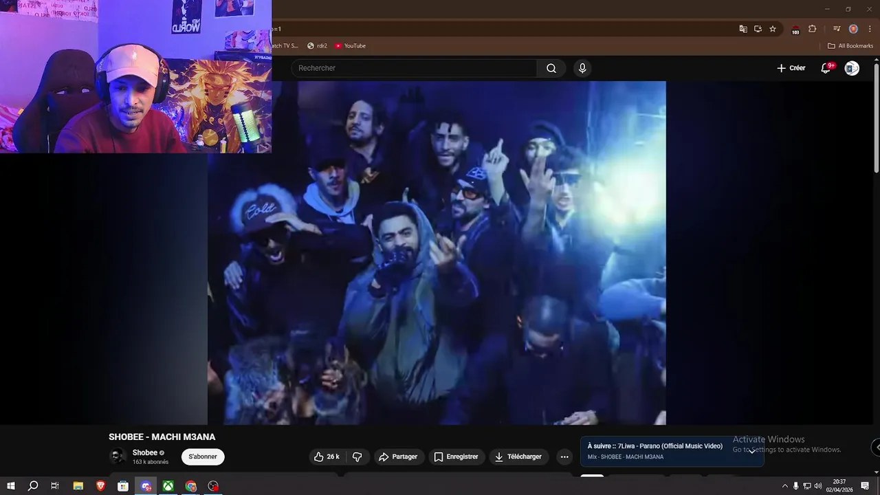Launch Brave browser from taskbar

point(100,486)
